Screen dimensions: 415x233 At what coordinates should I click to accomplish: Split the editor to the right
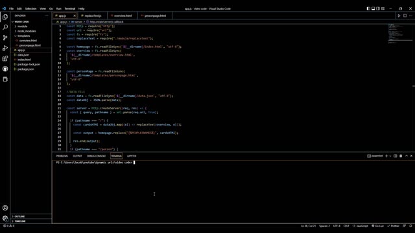pos(405,16)
